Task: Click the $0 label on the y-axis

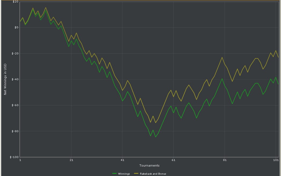Action: coord(16,27)
